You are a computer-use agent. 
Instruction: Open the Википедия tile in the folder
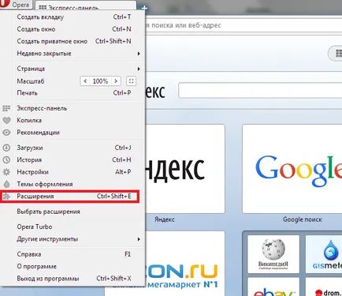273,254
